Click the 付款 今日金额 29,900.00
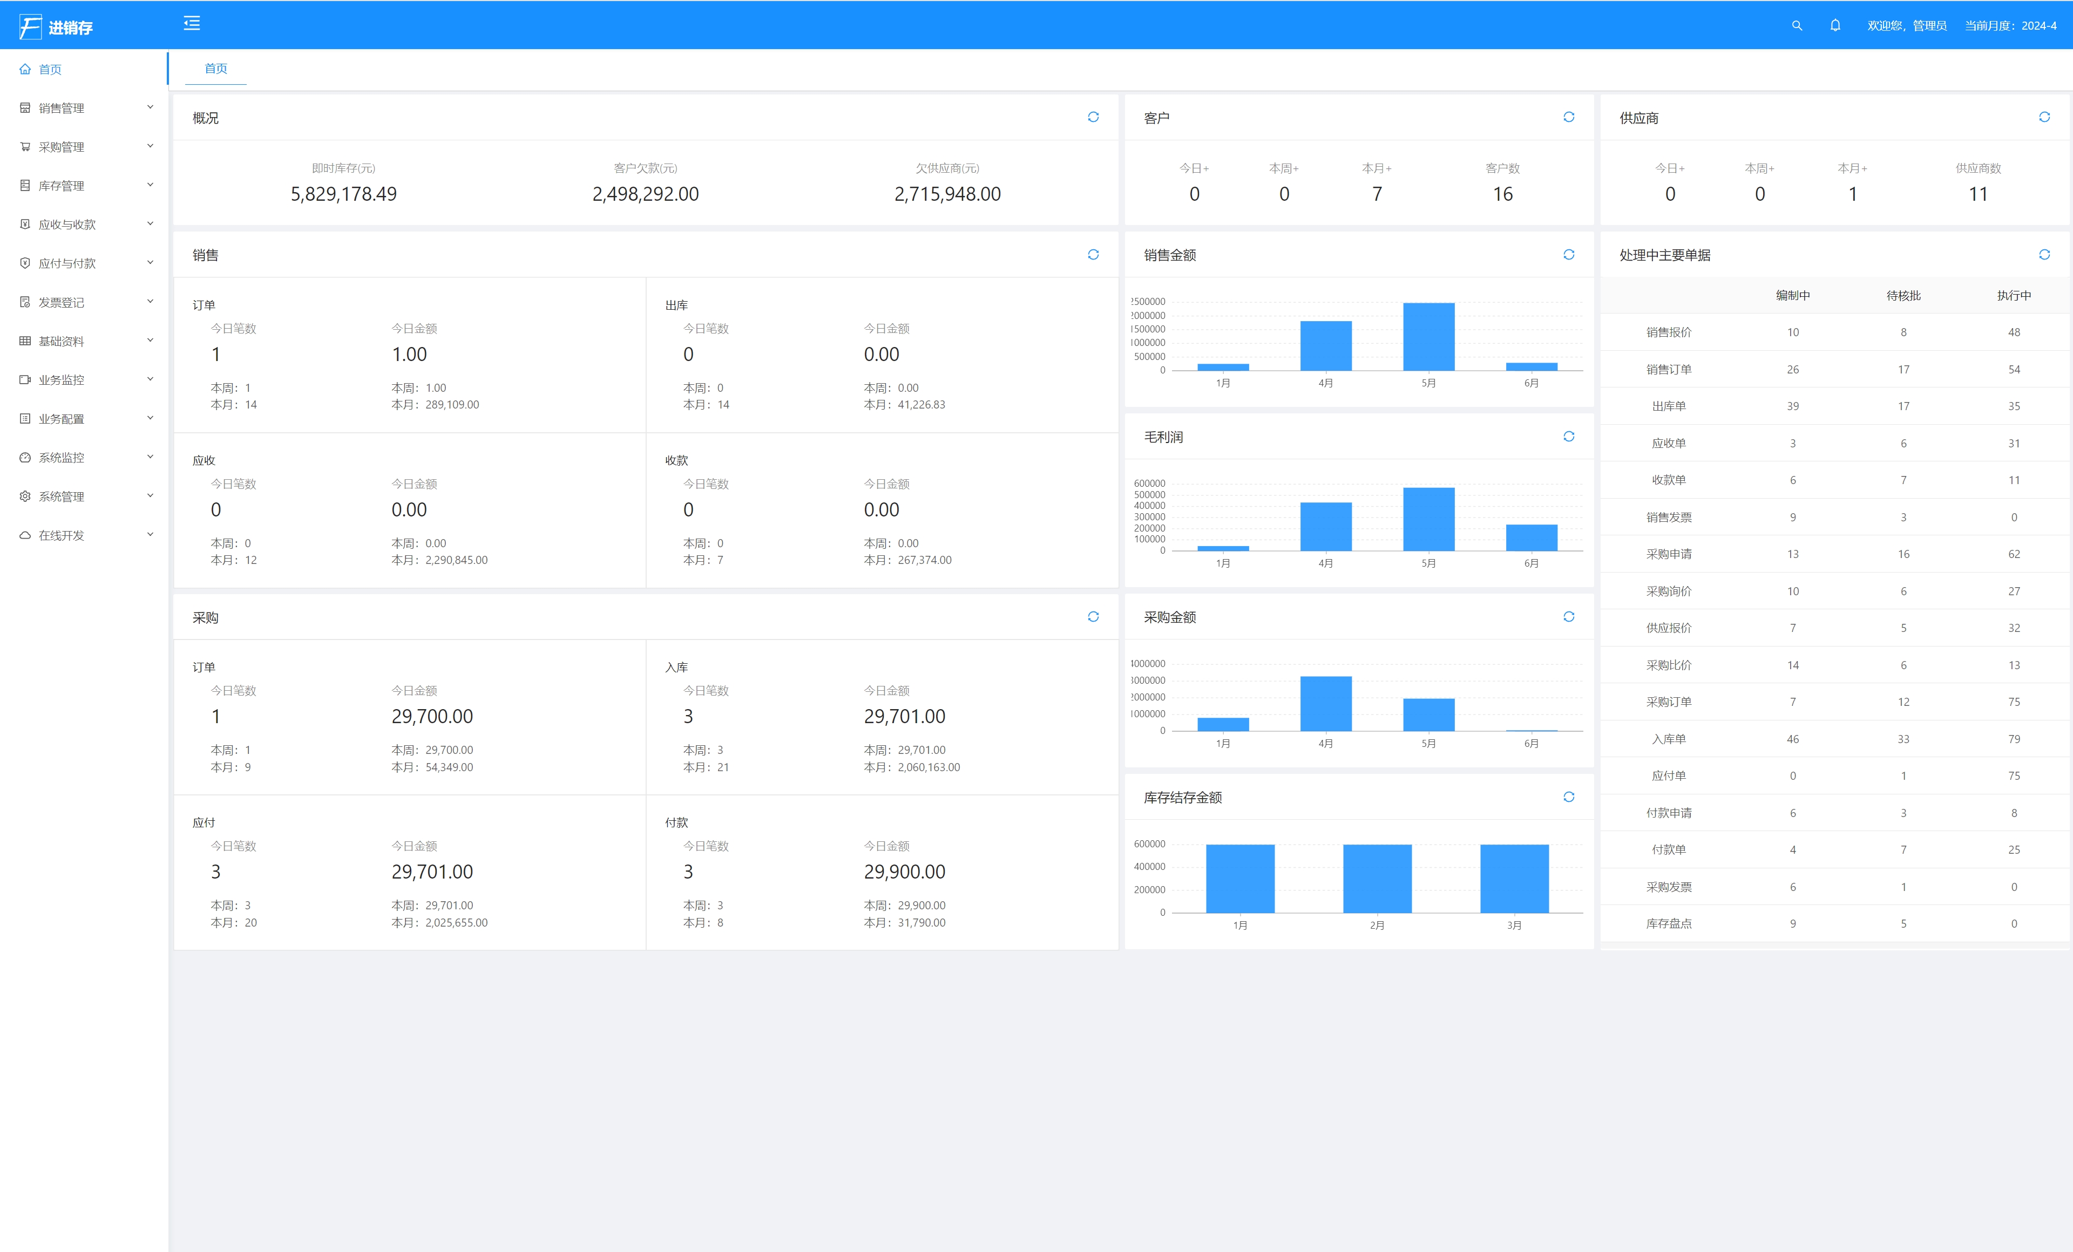Screen dimensions: 2073x1252 pyautogui.click(x=904, y=872)
